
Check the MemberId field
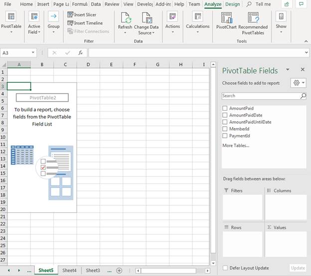tap(225, 129)
